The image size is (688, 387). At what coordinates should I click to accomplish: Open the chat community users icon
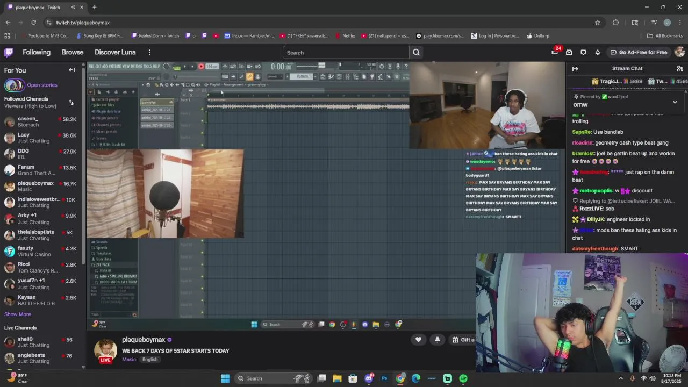point(679,68)
